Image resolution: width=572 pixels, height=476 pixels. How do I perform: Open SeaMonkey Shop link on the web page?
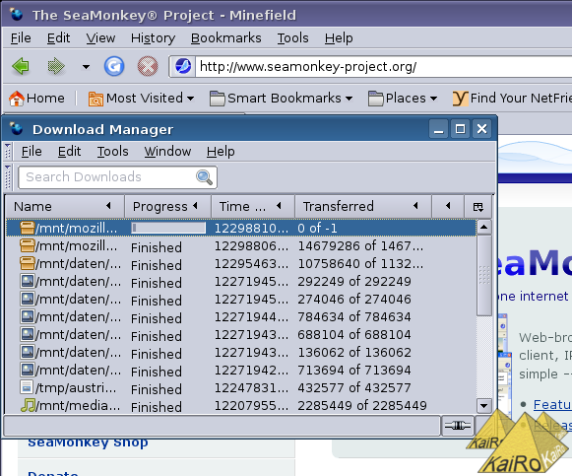click(x=88, y=442)
